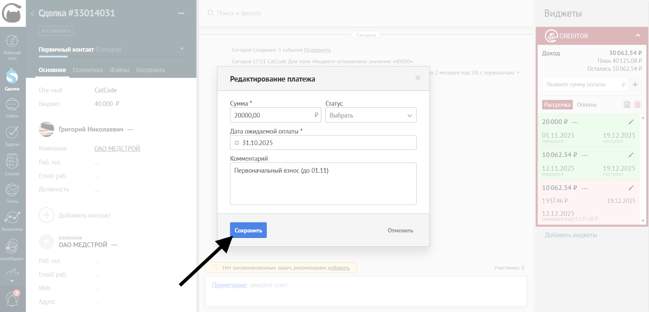Switch to the Статистика tab

tap(88, 70)
